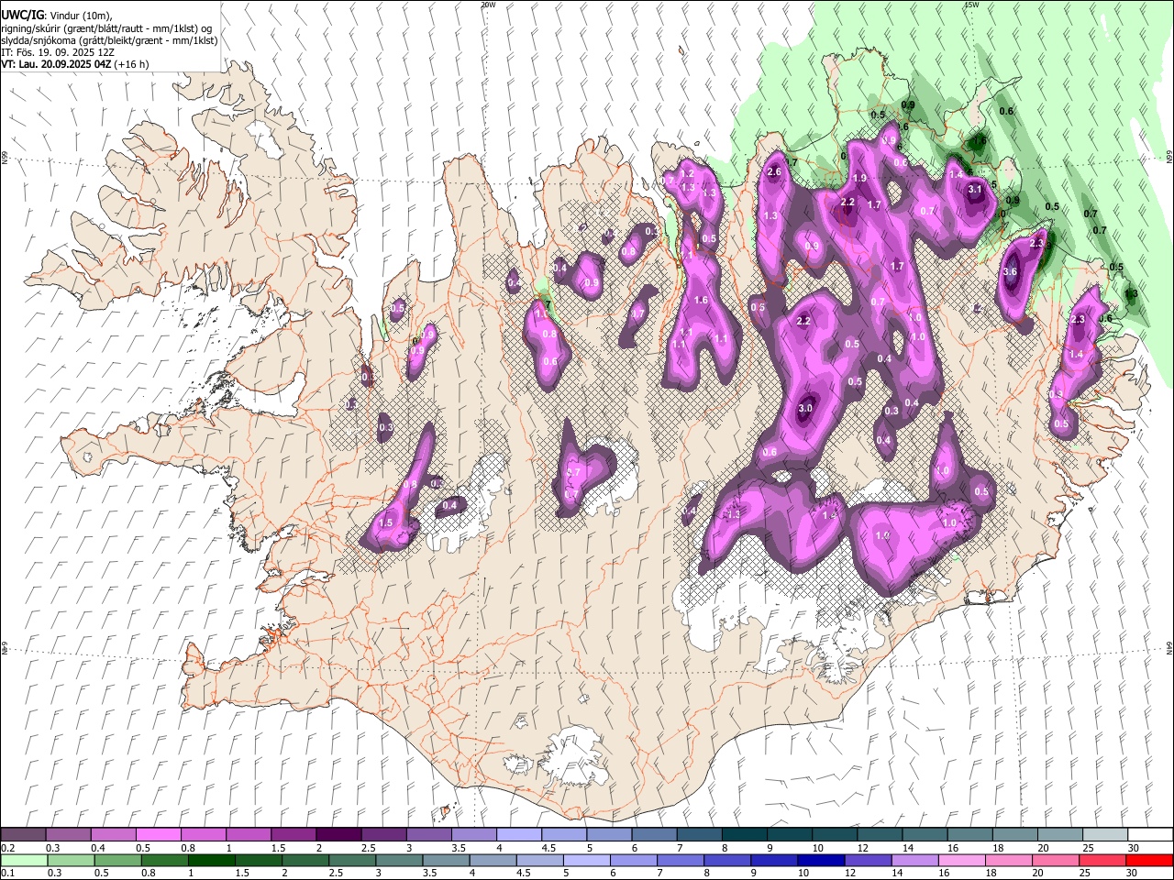The height and width of the screenshot is (880, 1174).
Task: Click the black "1.3" value on the dark green coast
Action: tap(1131, 294)
